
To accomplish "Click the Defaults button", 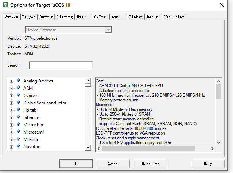I will (x=150, y=164).
